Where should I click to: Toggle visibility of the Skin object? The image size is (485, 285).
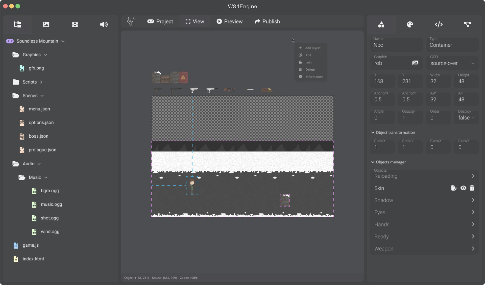pyautogui.click(x=463, y=188)
